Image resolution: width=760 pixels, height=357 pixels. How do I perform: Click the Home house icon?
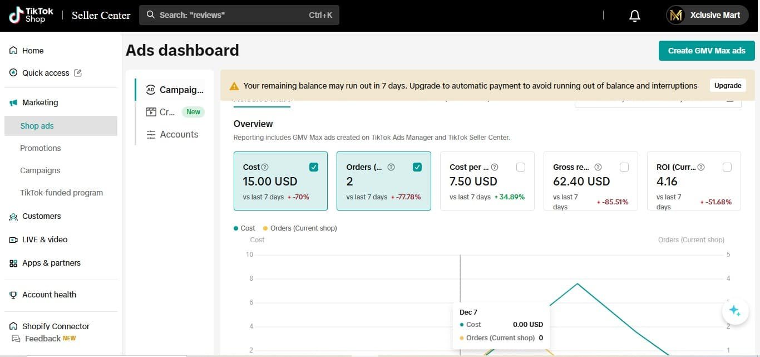[13, 51]
